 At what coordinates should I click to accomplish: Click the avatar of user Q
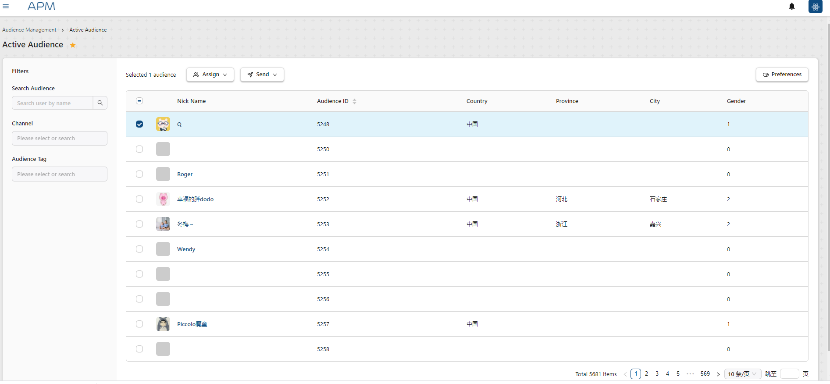click(163, 124)
